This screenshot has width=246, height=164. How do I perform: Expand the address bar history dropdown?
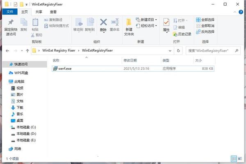tap(170, 51)
